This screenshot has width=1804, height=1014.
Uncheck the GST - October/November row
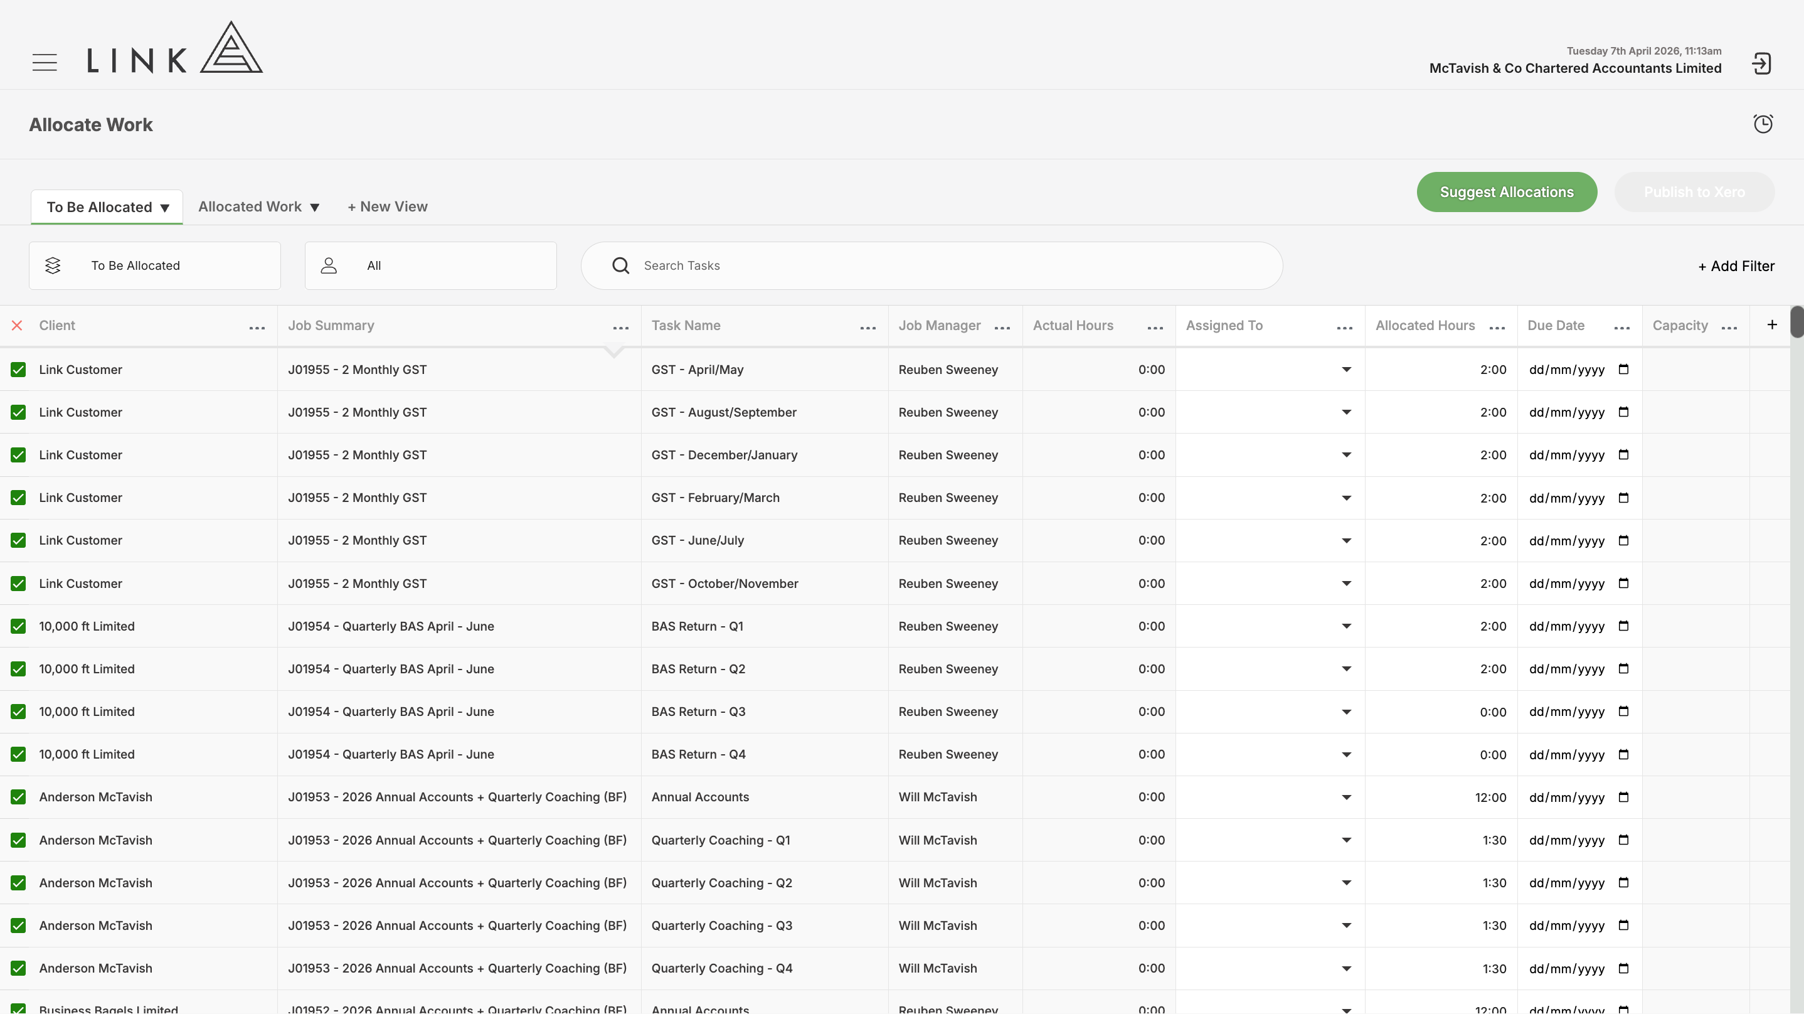coord(18,583)
